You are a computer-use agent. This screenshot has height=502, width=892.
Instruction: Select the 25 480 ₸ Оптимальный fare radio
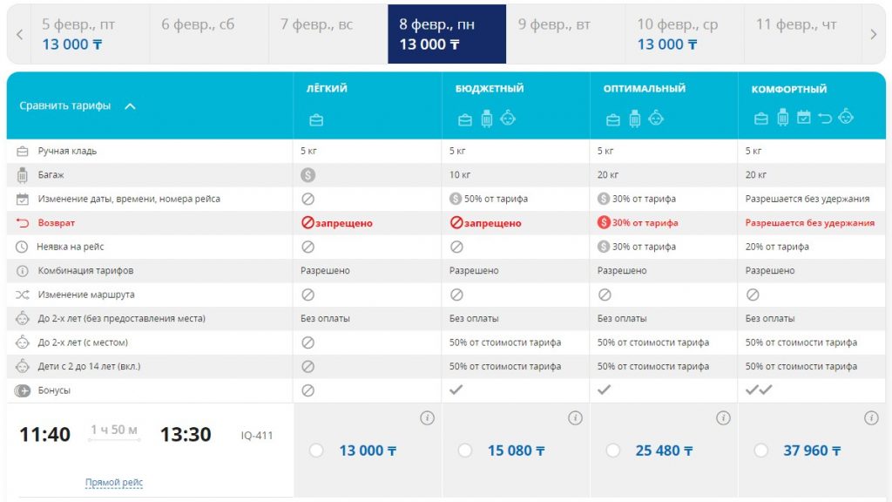[x=613, y=451]
